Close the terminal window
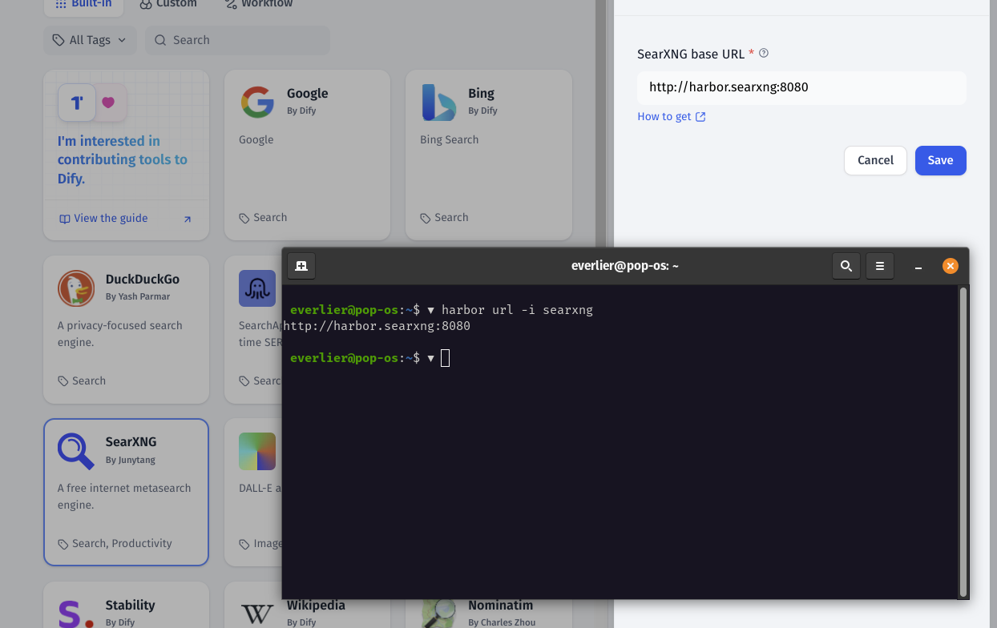The image size is (997, 628). (x=950, y=266)
